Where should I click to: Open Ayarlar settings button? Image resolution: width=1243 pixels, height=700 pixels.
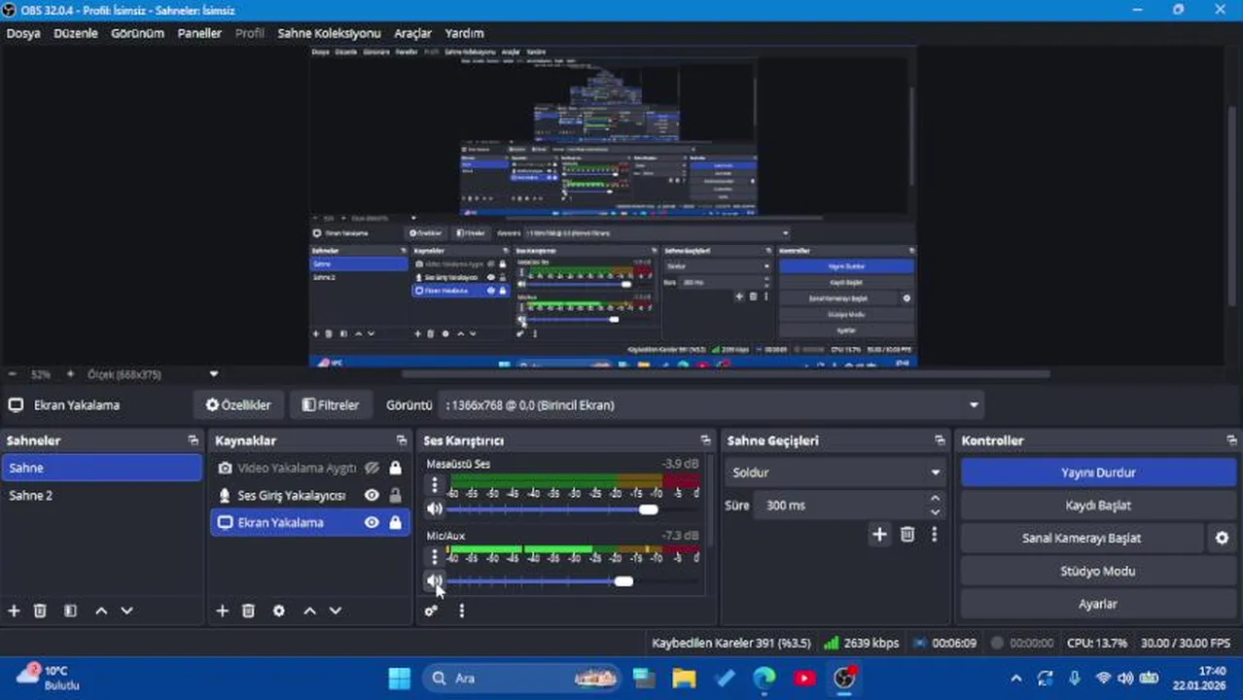[x=1098, y=604]
